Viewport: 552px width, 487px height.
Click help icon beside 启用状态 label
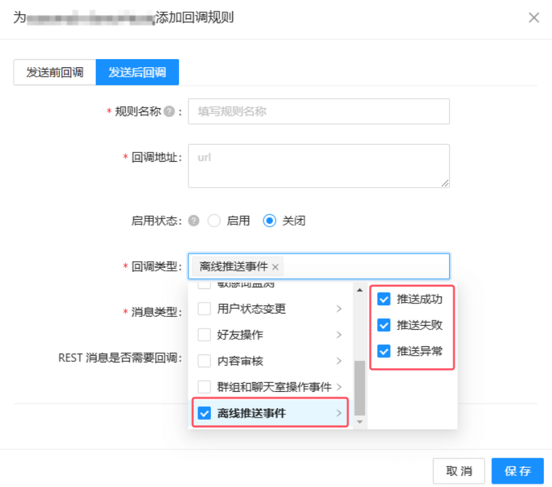194,220
